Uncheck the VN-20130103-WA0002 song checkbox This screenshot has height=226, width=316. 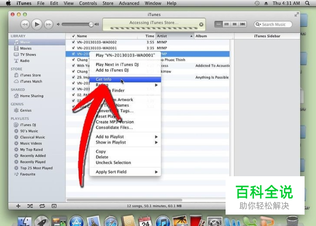pyautogui.click(x=74, y=42)
